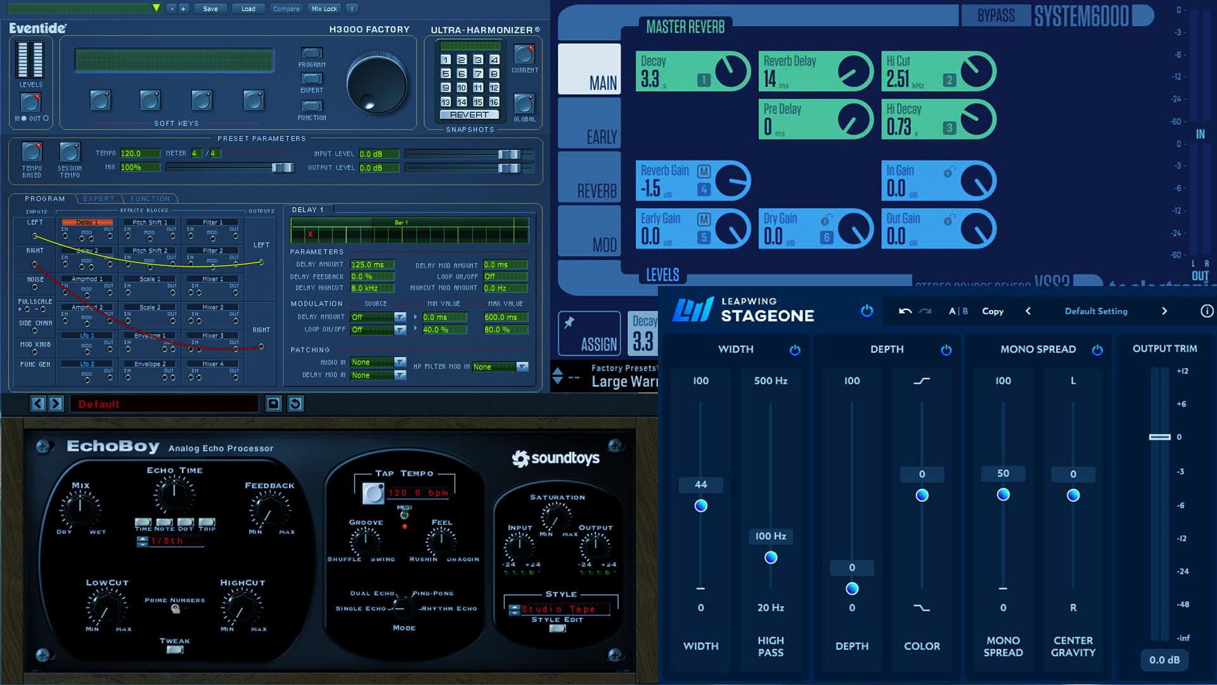This screenshot has width=1217, height=685.
Task: Click the Revert snapshots button
Action: (470, 115)
